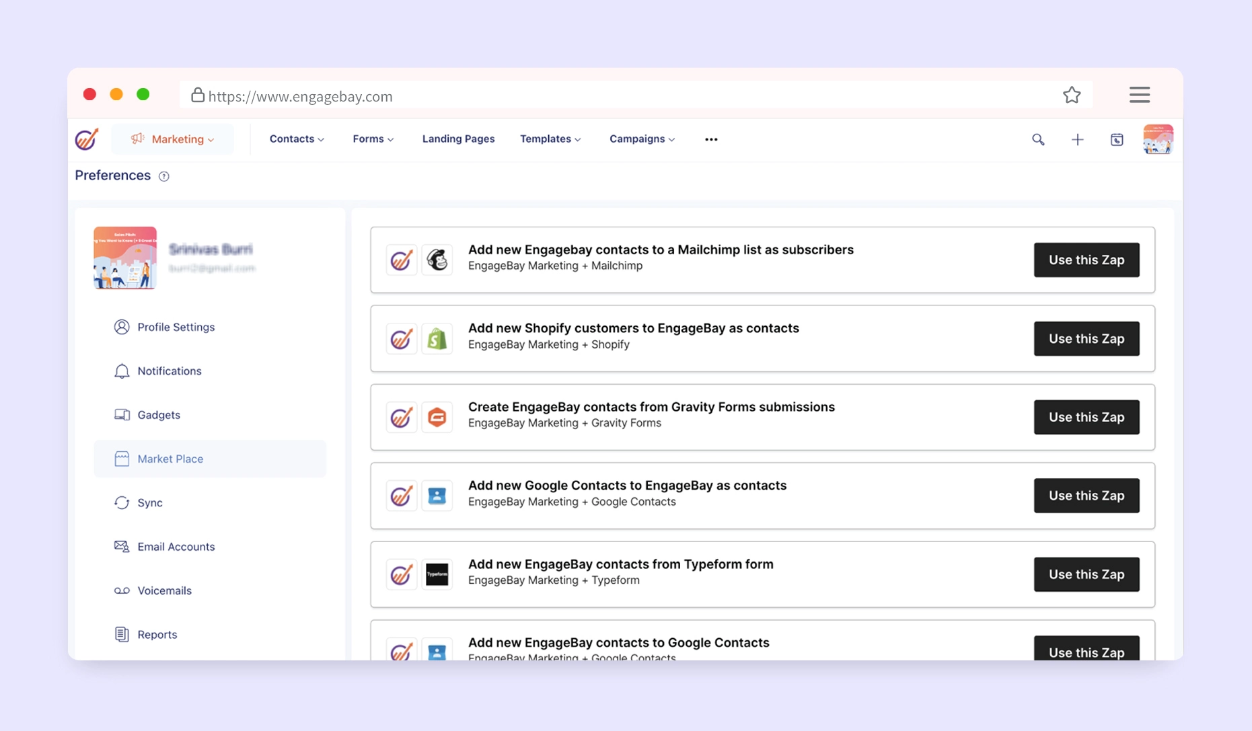Click the EngageBay icon in the Gravity Forms row
Image resolution: width=1252 pixels, height=731 pixels.
coord(402,417)
